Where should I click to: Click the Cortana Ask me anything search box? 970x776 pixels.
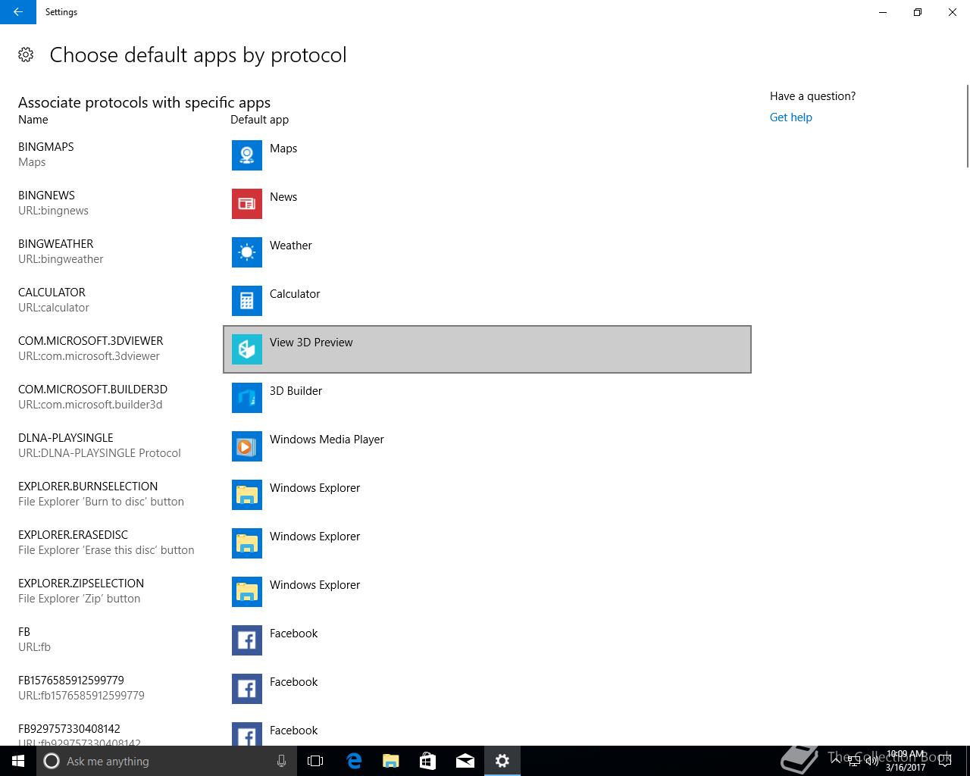(x=165, y=761)
